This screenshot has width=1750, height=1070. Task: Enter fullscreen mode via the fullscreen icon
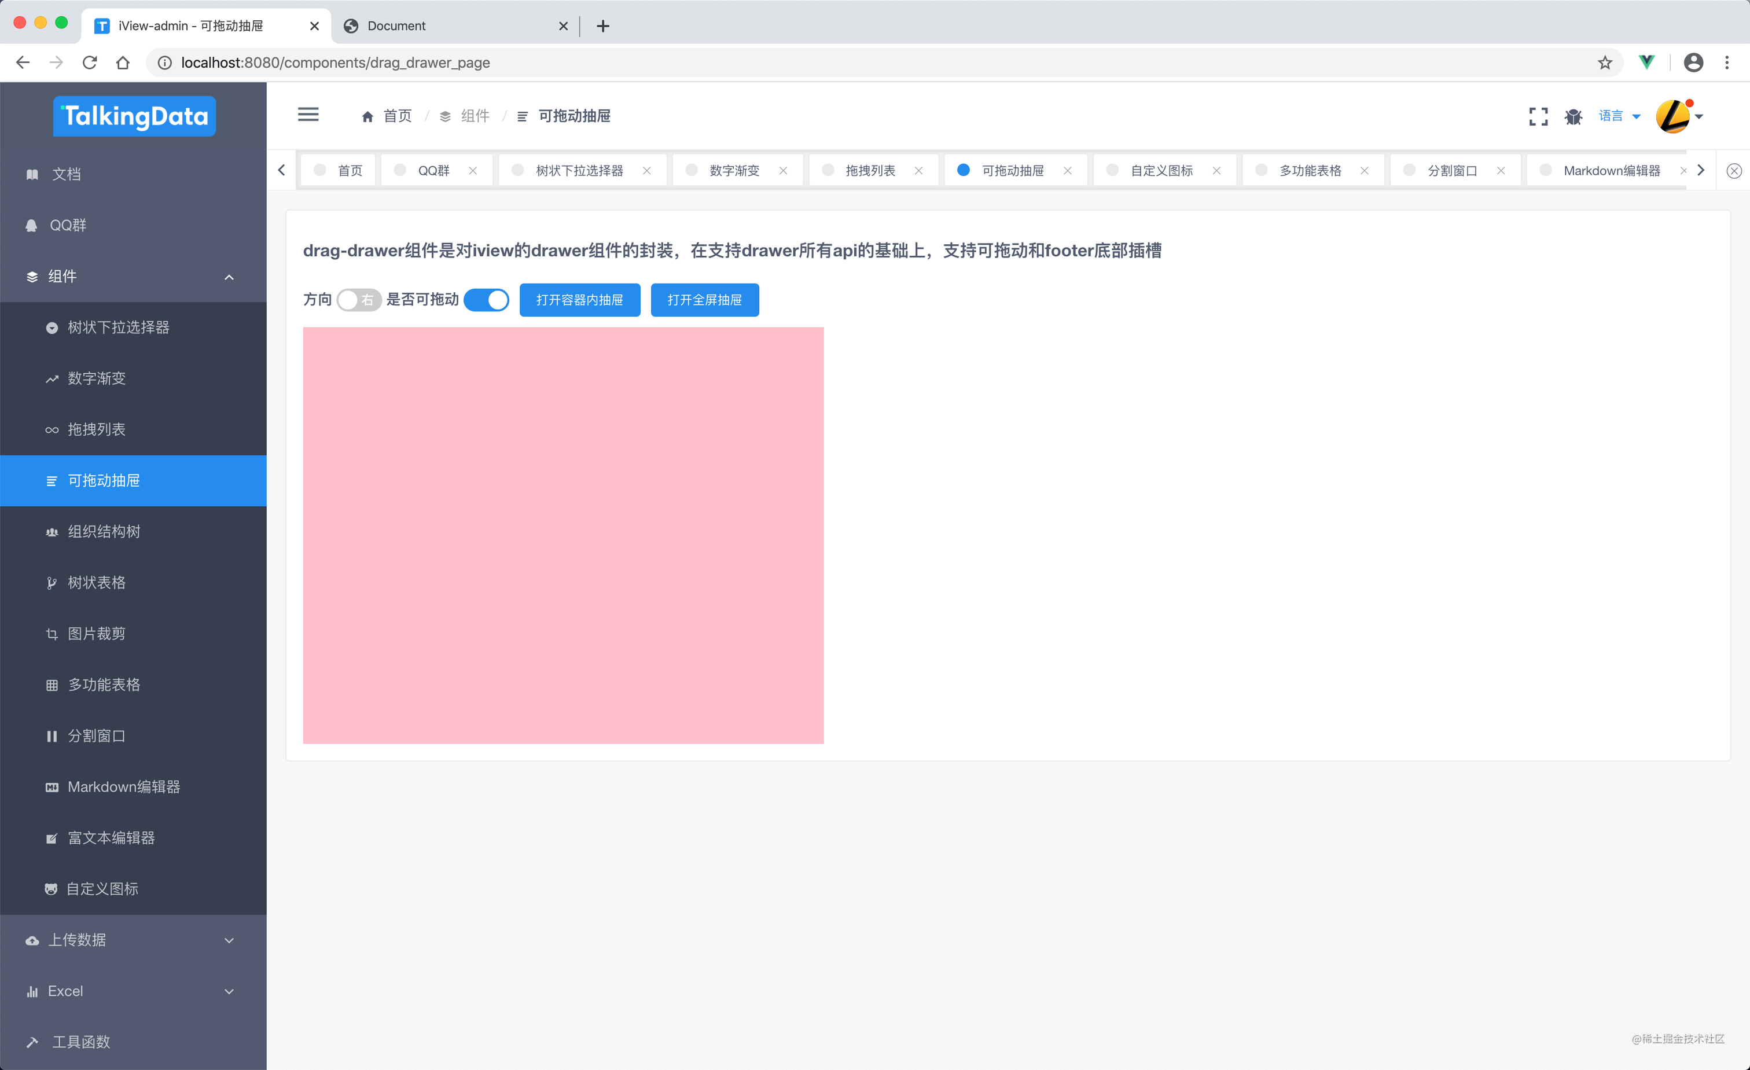pyautogui.click(x=1538, y=116)
